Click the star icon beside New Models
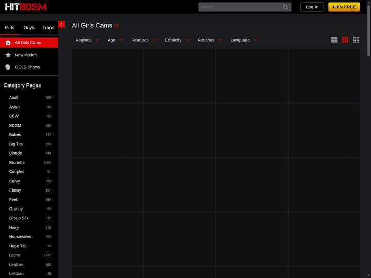This screenshot has height=278, width=371. pos(8,55)
